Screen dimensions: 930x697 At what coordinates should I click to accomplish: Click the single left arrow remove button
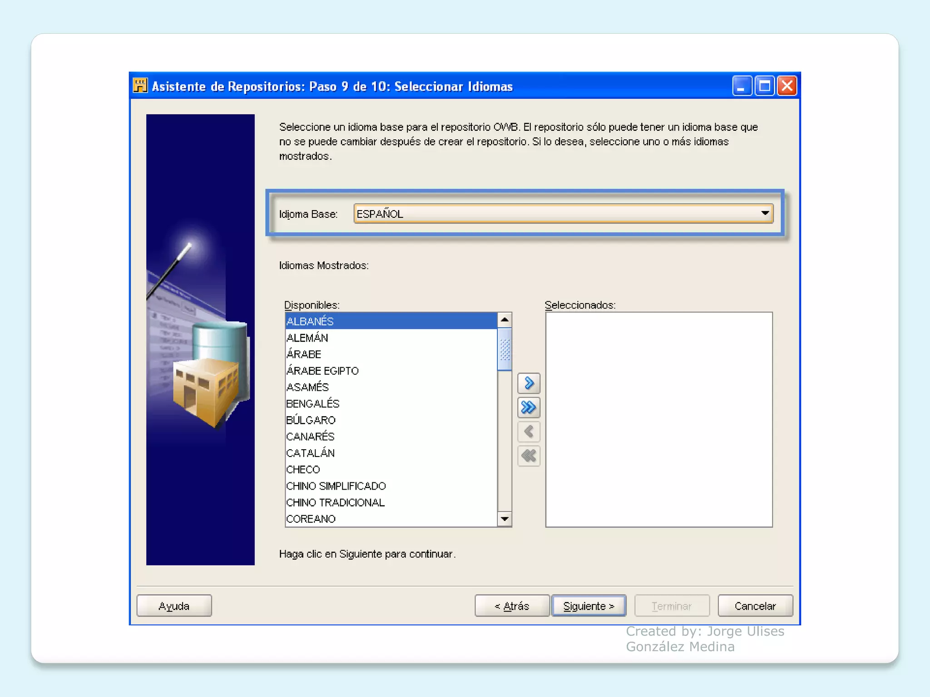coord(529,432)
